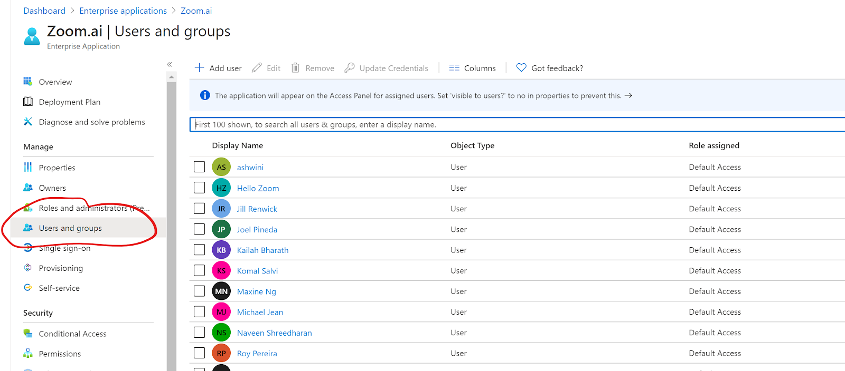This screenshot has height=371, width=845.
Task: Open Diagnose and solve problems
Action: 92,122
